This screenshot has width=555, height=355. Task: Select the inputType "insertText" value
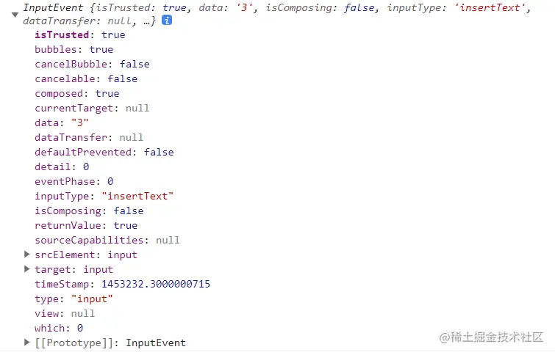tap(137, 196)
